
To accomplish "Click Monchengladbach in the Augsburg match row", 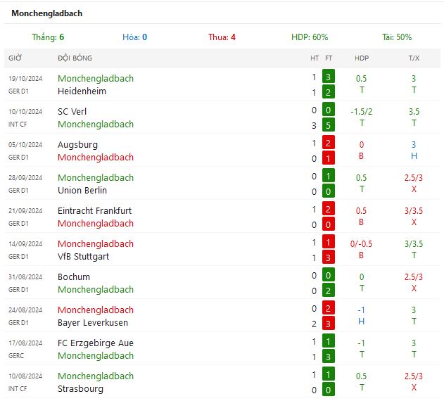I will pyautogui.click(x=96, y=158).
